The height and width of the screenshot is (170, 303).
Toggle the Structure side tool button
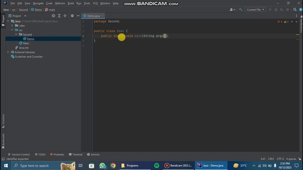click(x=3, y=121)
